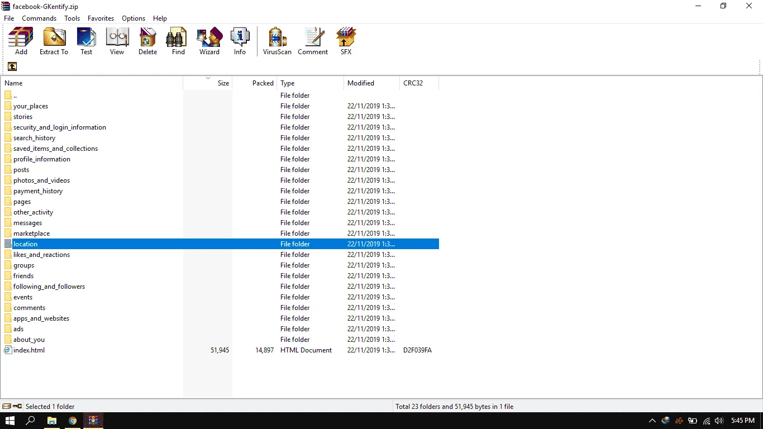This screenshot has width=763, height=429.
Task: Sort files by the Name column
Action: 92,83
